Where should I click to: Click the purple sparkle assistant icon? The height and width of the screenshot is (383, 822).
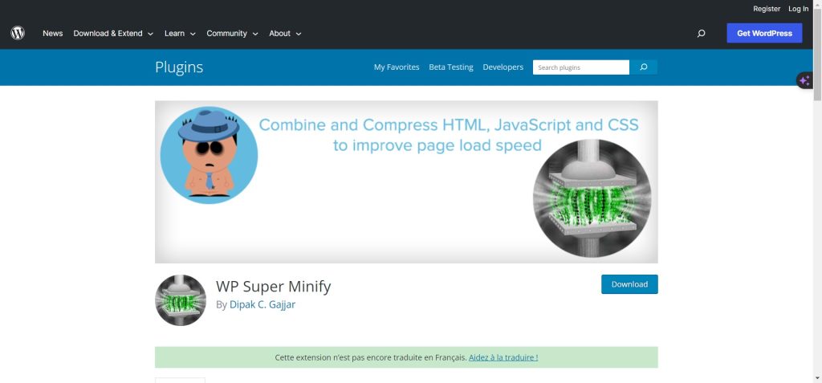(x=805, y=80)
